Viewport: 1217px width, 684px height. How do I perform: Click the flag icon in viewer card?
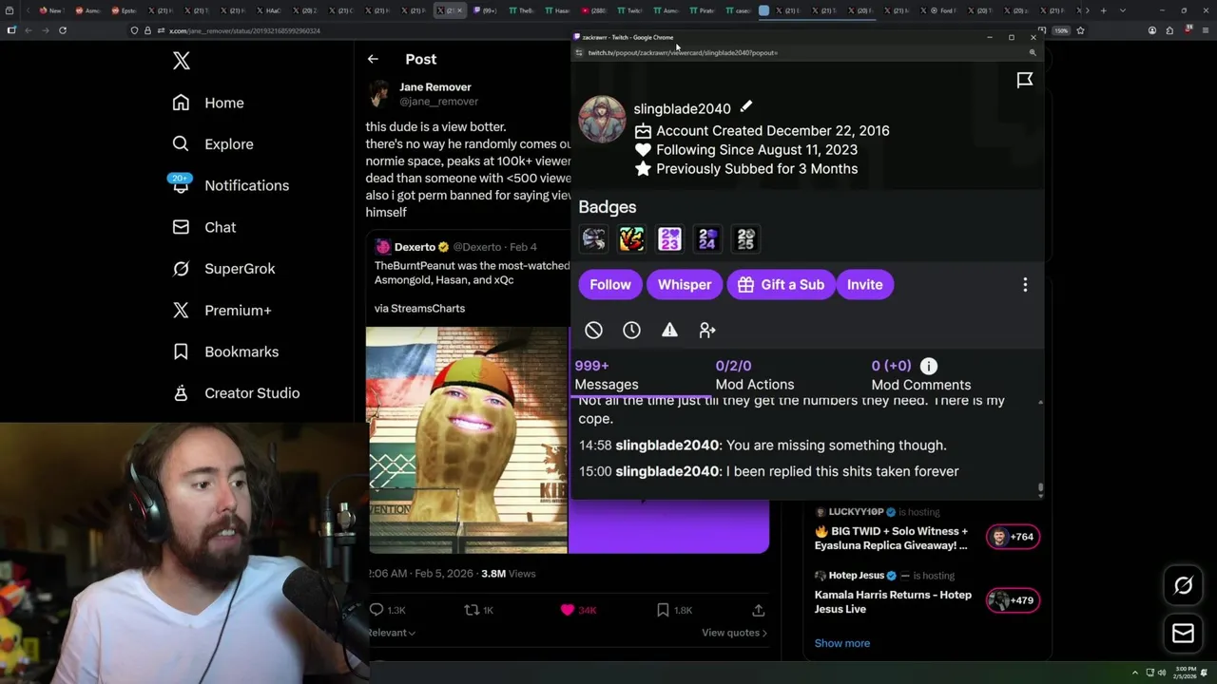pos(1025,80)
